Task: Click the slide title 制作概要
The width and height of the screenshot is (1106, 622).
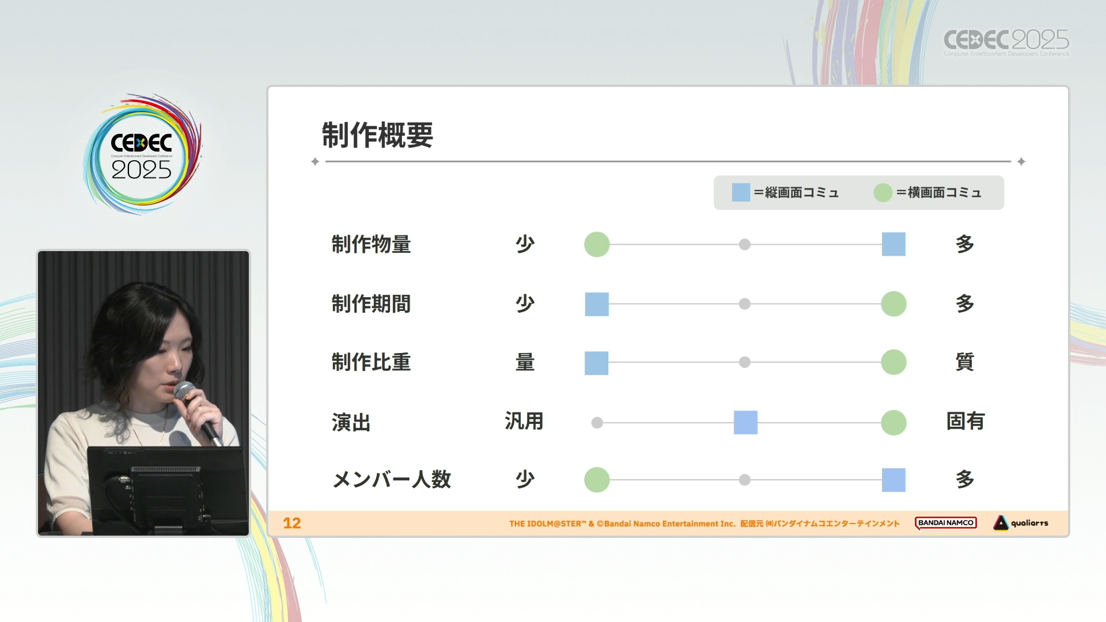Action: point(377,135)
